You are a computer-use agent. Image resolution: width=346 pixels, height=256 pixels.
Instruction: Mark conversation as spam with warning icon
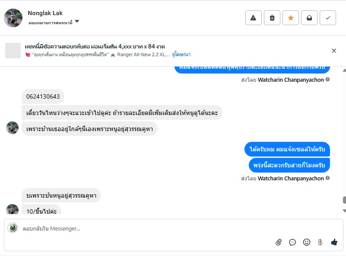(253, 18)
